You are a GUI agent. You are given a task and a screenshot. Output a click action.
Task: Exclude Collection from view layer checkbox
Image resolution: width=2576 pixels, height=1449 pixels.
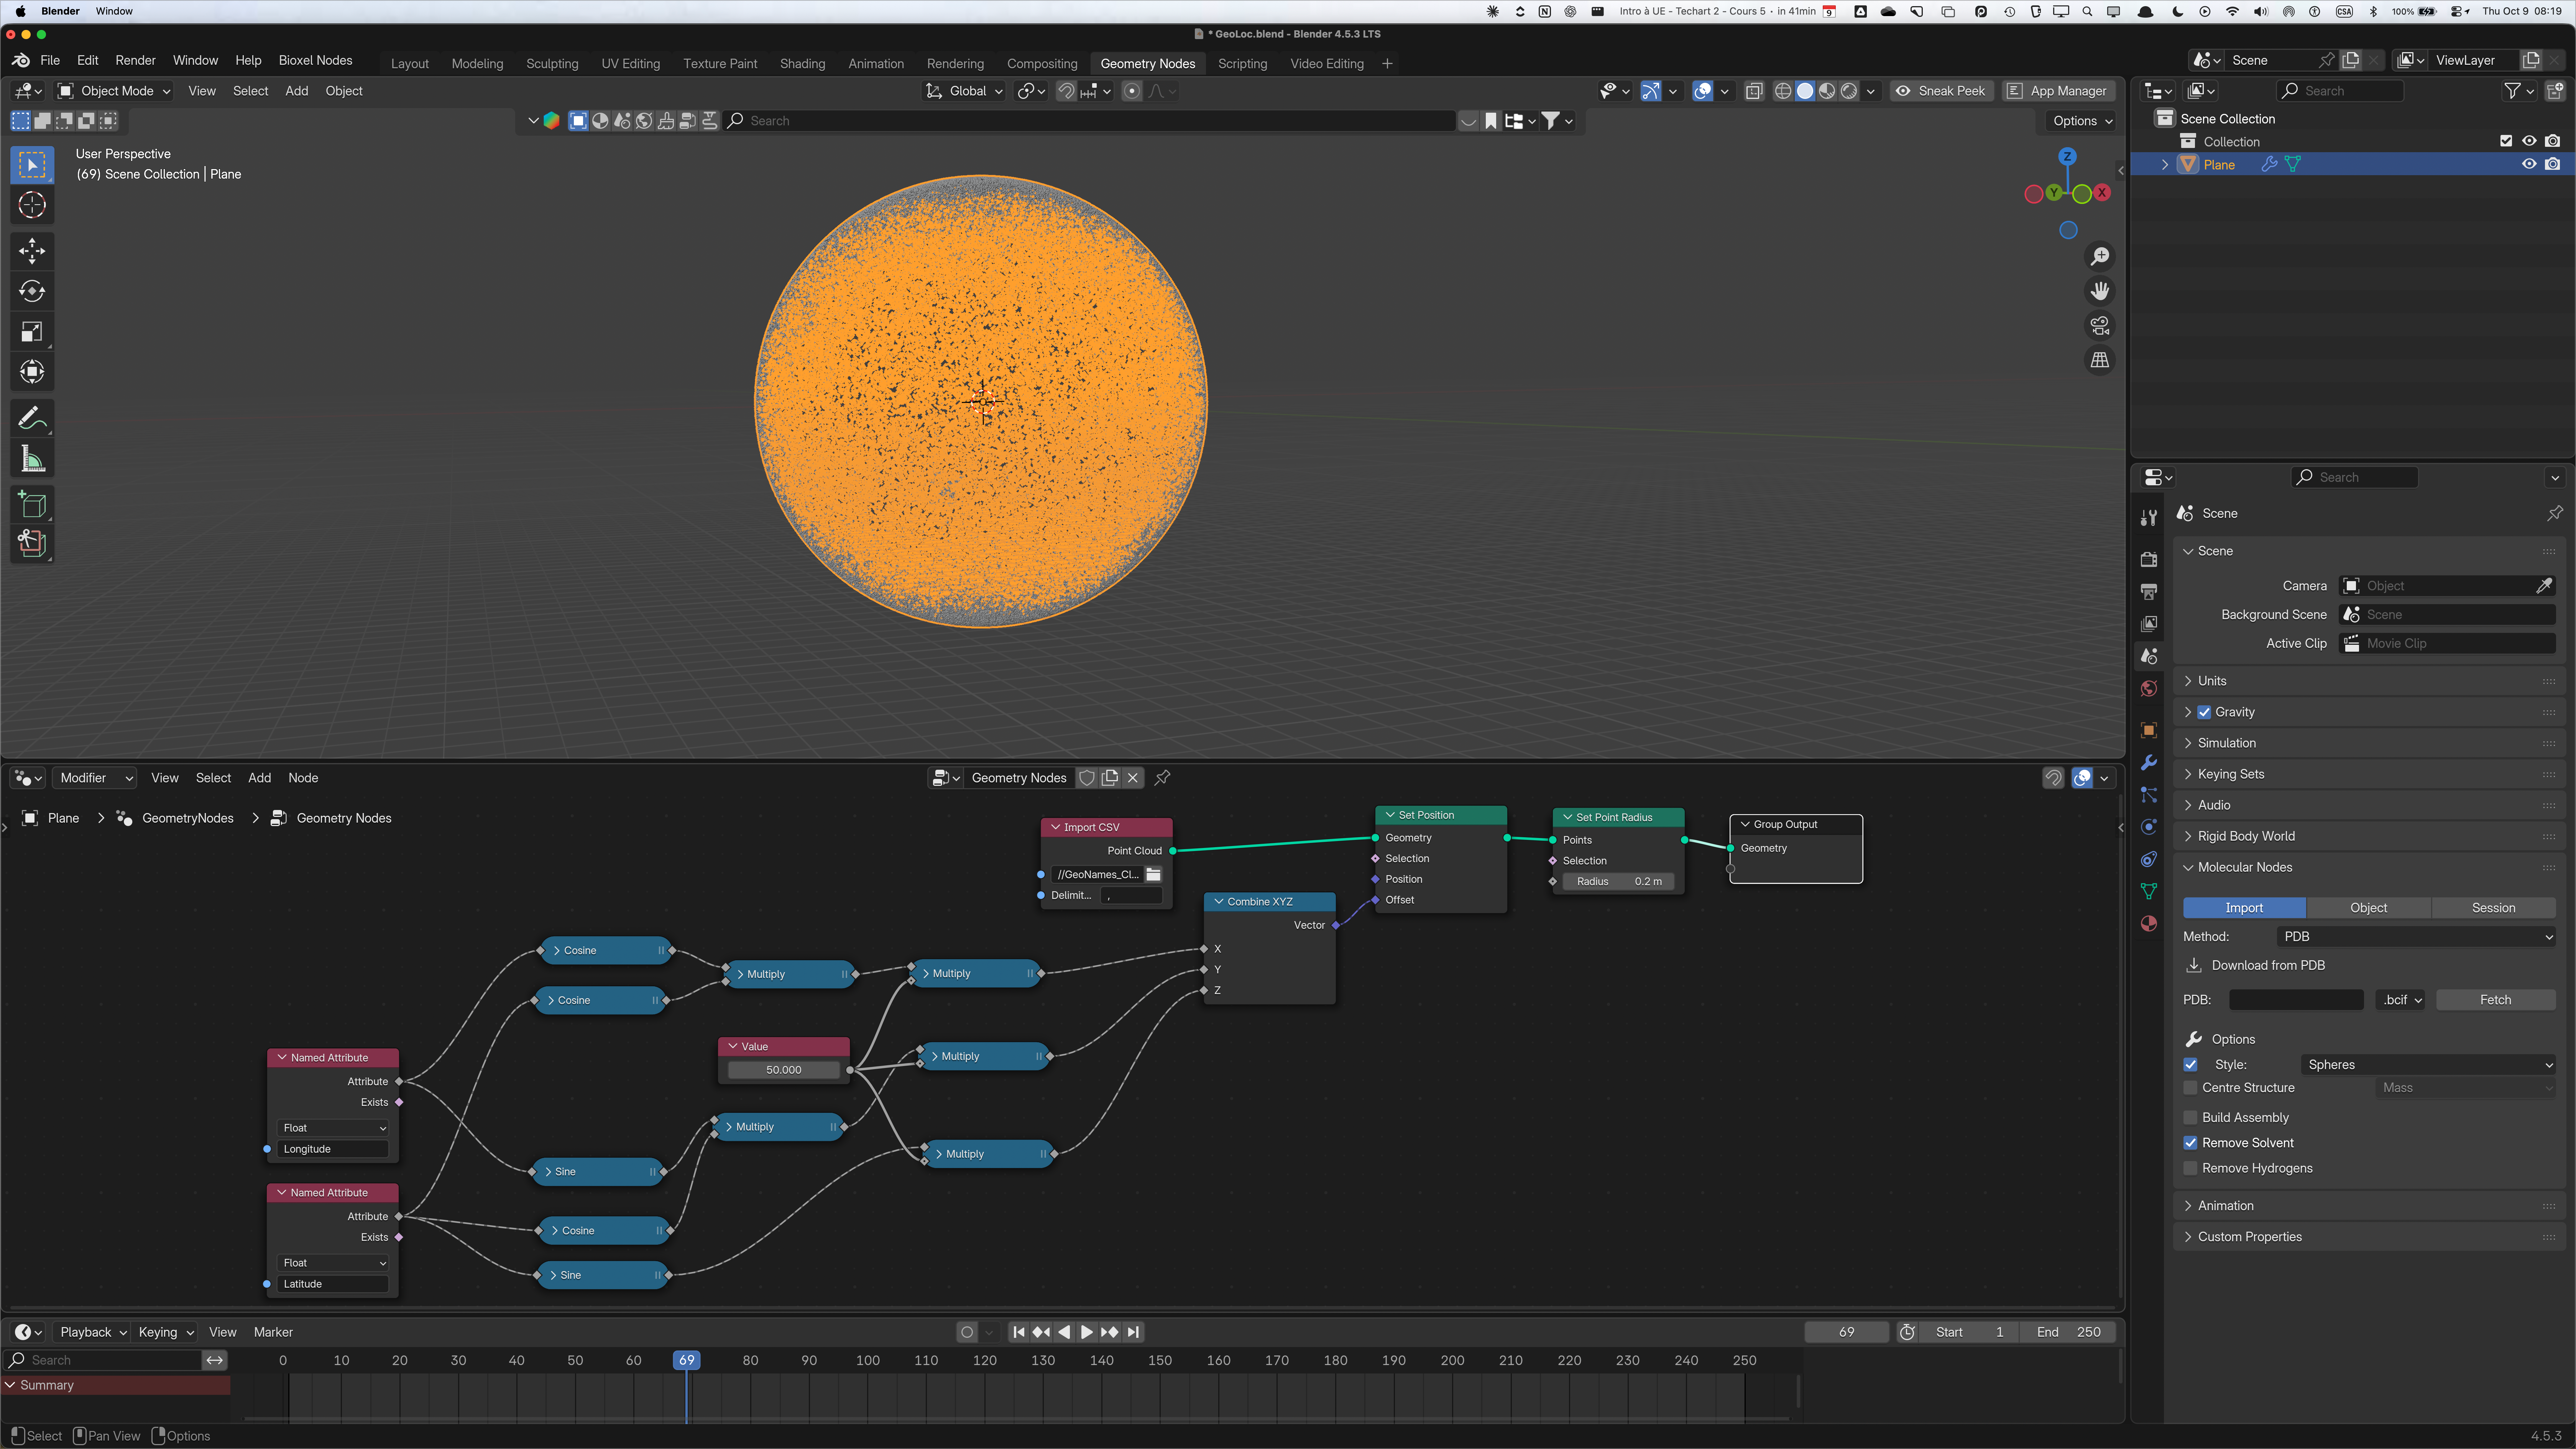pos(2506,141)
